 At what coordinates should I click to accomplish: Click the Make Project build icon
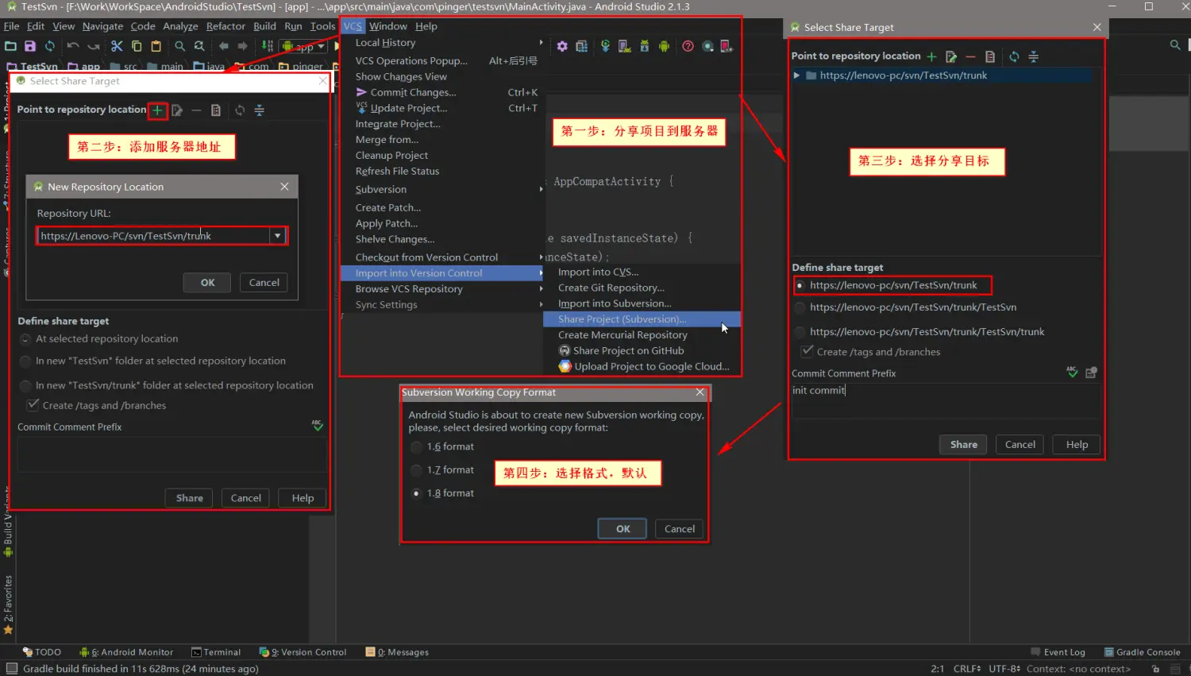tap(268, 46)
